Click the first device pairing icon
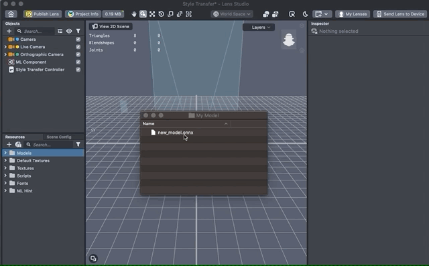The image size is (429, 266). (265, 14)
